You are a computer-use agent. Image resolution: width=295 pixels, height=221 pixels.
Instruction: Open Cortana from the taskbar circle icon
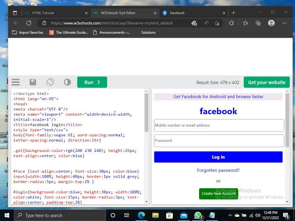(x=112, y=215)
